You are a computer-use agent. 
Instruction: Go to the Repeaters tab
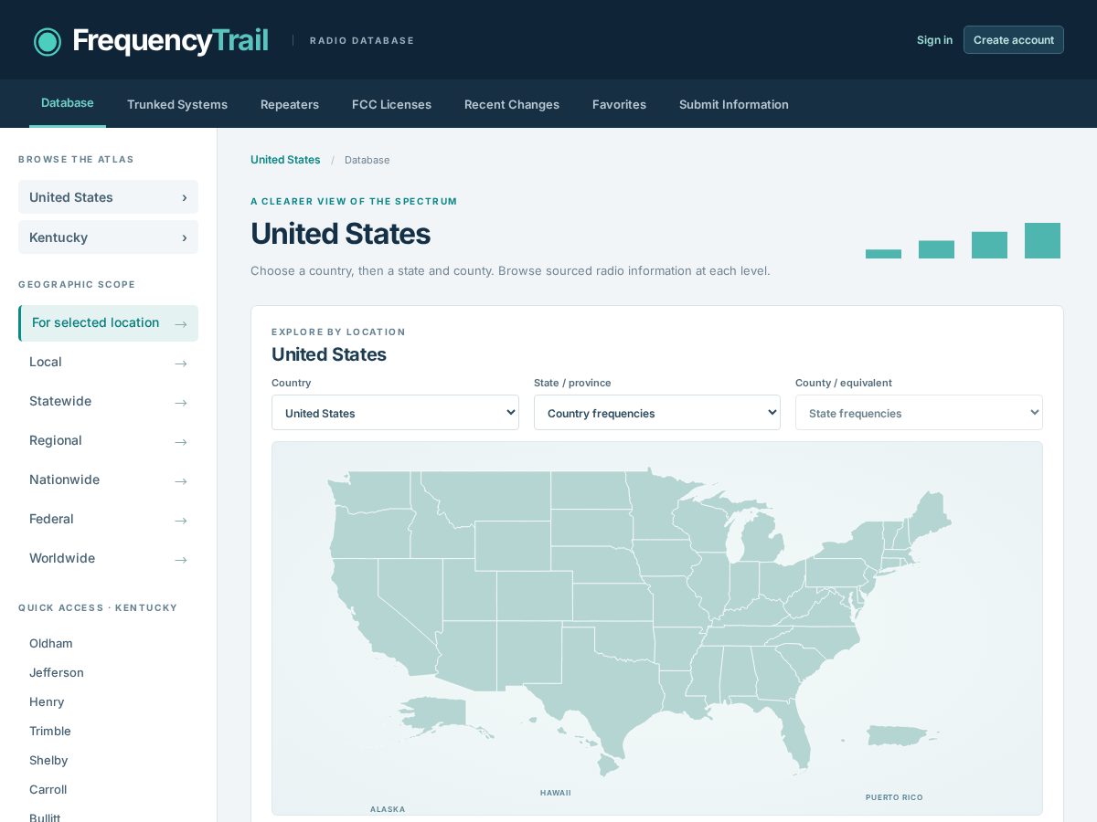290,104
